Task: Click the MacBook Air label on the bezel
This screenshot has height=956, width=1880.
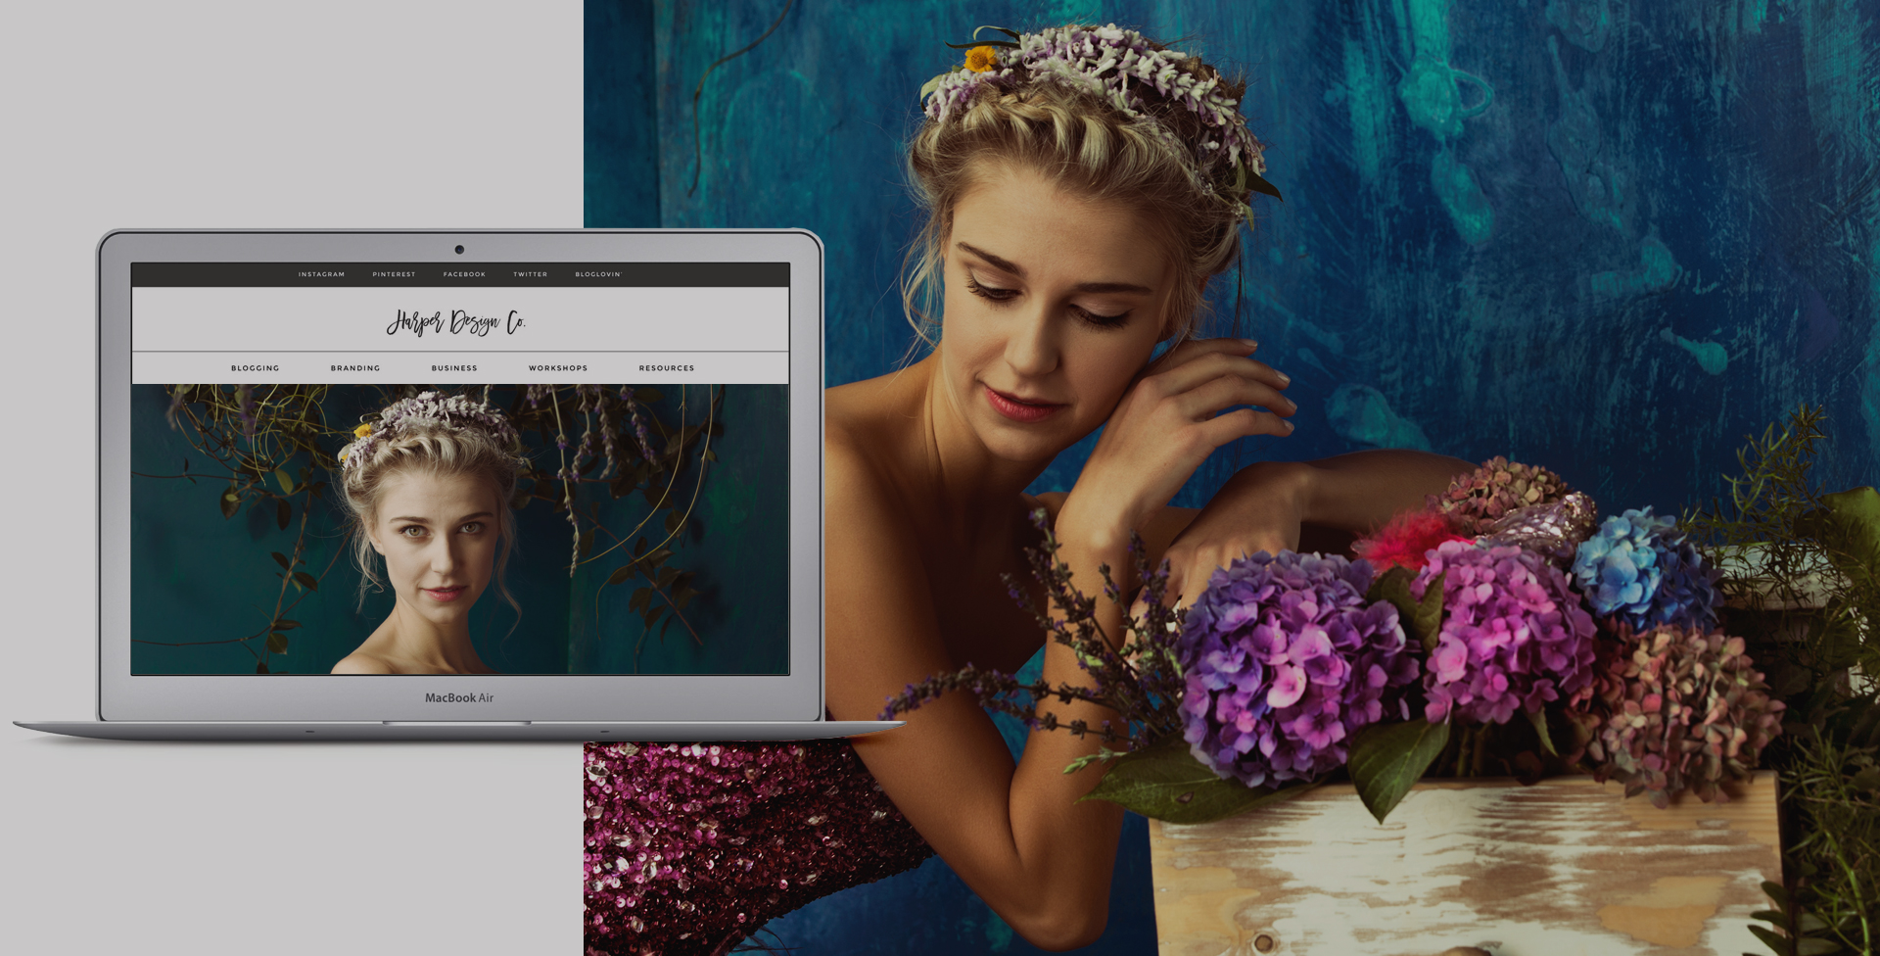Action: [x=459, y=698]
